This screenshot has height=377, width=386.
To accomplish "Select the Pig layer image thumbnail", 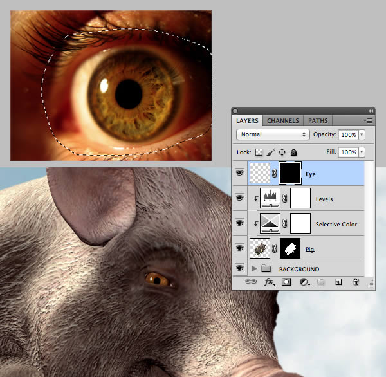I will [260, 248].
